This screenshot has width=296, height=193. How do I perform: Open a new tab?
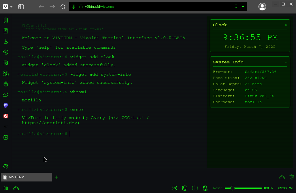56,177
